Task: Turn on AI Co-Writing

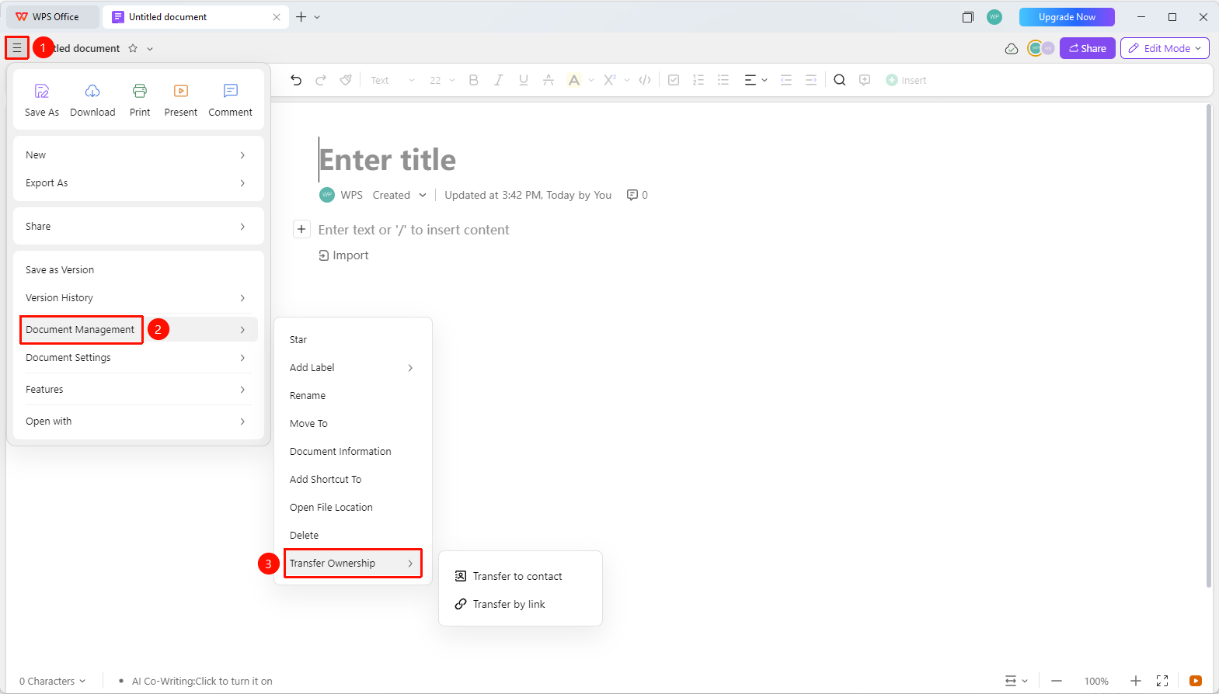Action: tap(202, 681)
